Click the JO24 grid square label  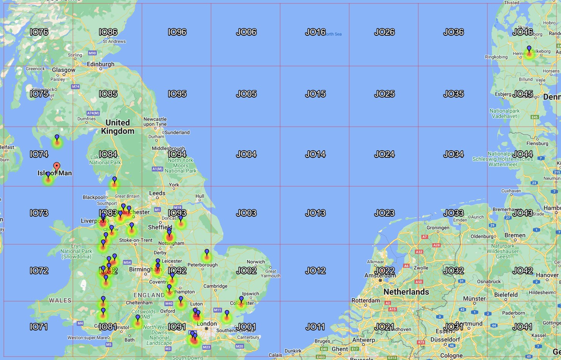pos(385,154)
